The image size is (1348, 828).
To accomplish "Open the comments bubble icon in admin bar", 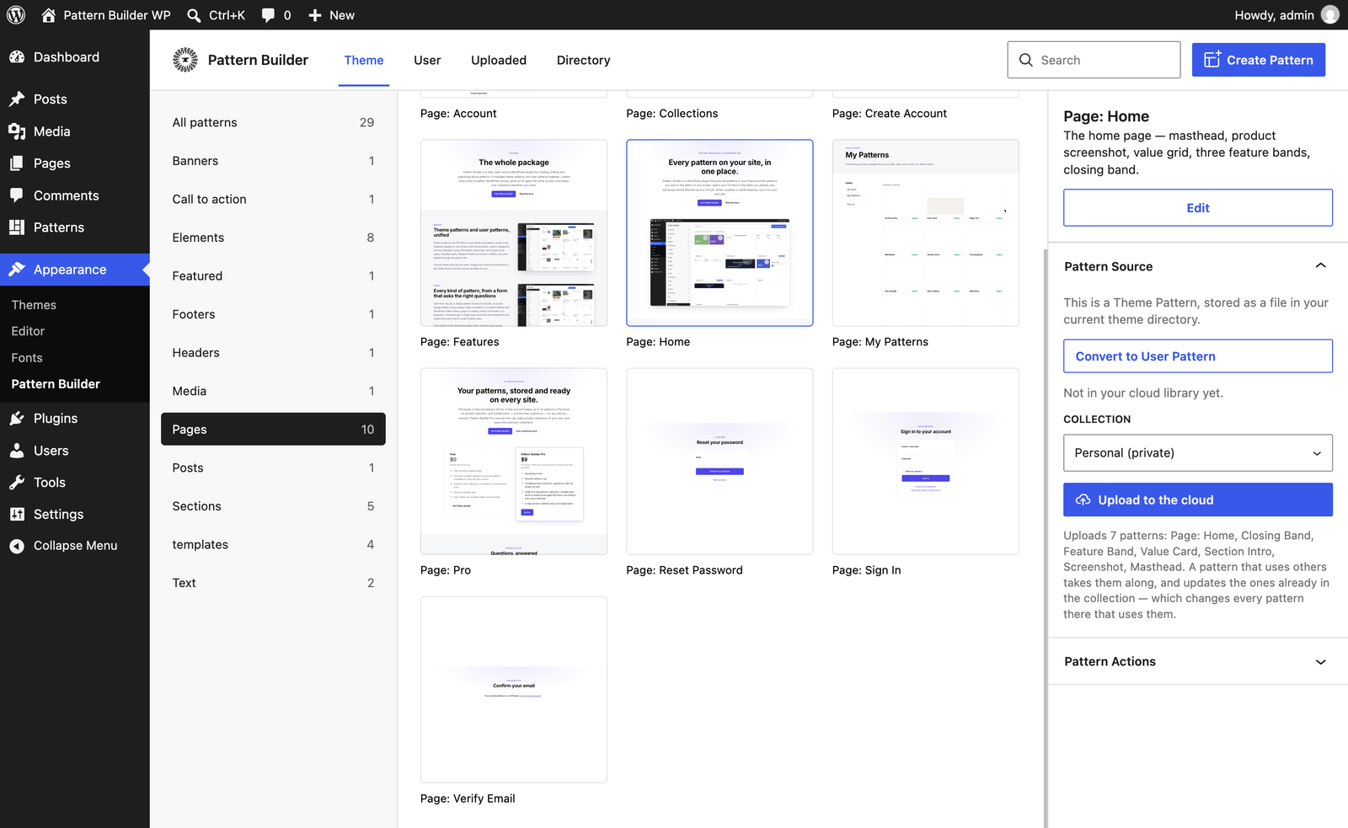I will 268,15.
